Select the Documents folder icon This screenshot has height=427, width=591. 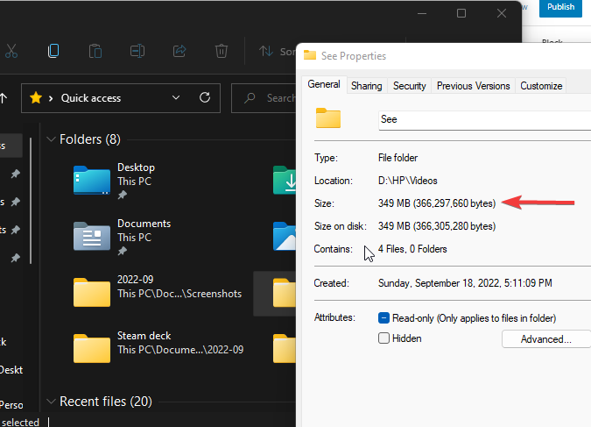click(x=92, y=237)
